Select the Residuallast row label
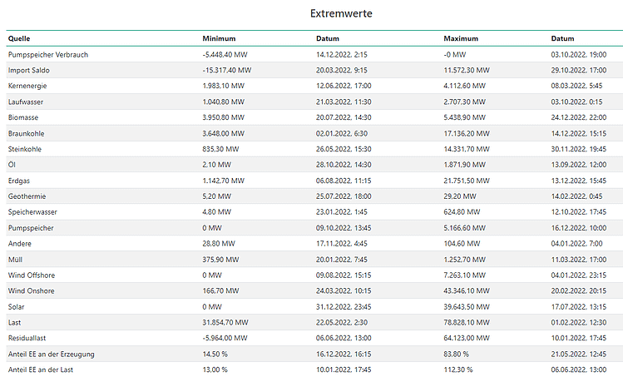 pos(27,338)
